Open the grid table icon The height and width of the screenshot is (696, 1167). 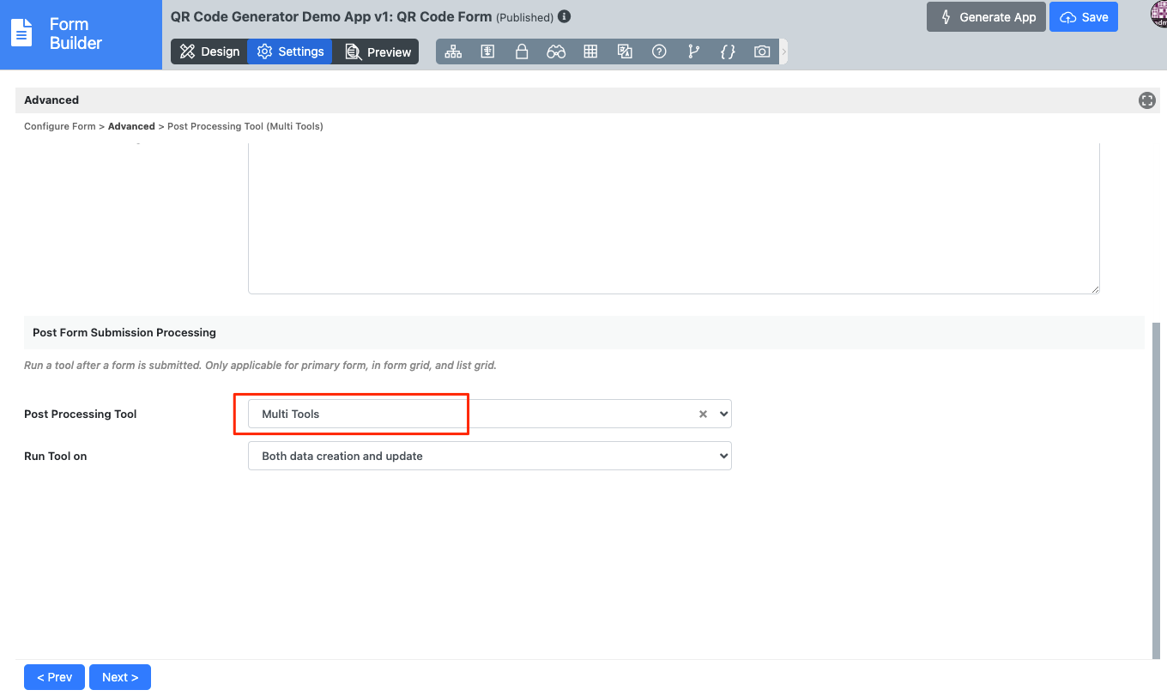pyautogui.click(x=590, y=51)
